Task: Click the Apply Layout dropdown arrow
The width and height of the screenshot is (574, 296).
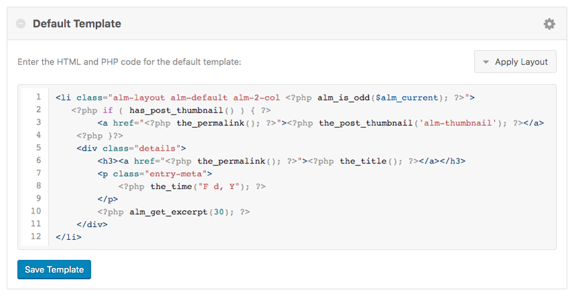Action: click(x=485, y=62)
